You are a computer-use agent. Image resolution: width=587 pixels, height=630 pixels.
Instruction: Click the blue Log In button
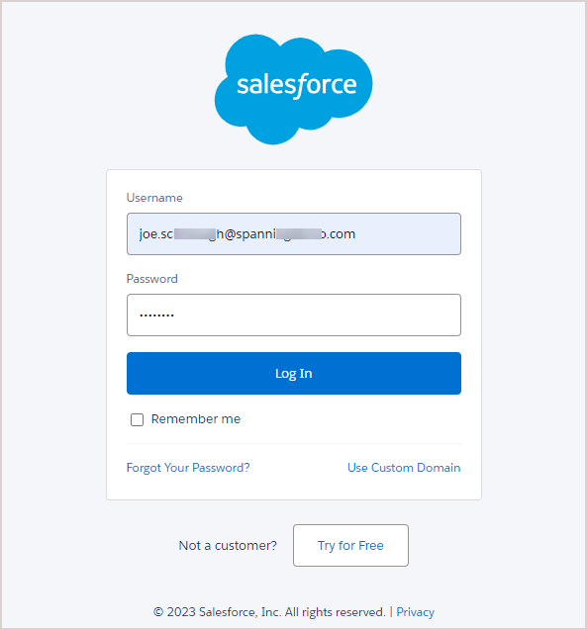[294, 373]
